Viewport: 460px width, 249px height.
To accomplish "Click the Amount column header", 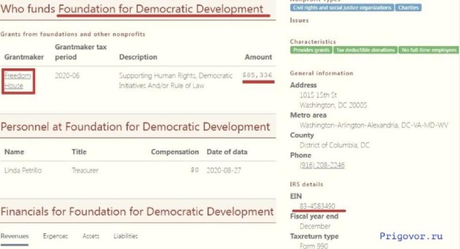I will [x=258, y=57].
